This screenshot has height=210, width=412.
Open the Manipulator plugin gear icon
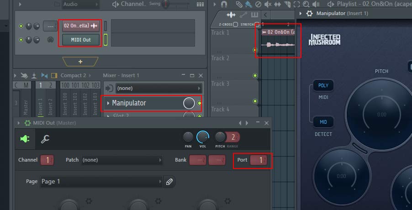tap(309, 14)
